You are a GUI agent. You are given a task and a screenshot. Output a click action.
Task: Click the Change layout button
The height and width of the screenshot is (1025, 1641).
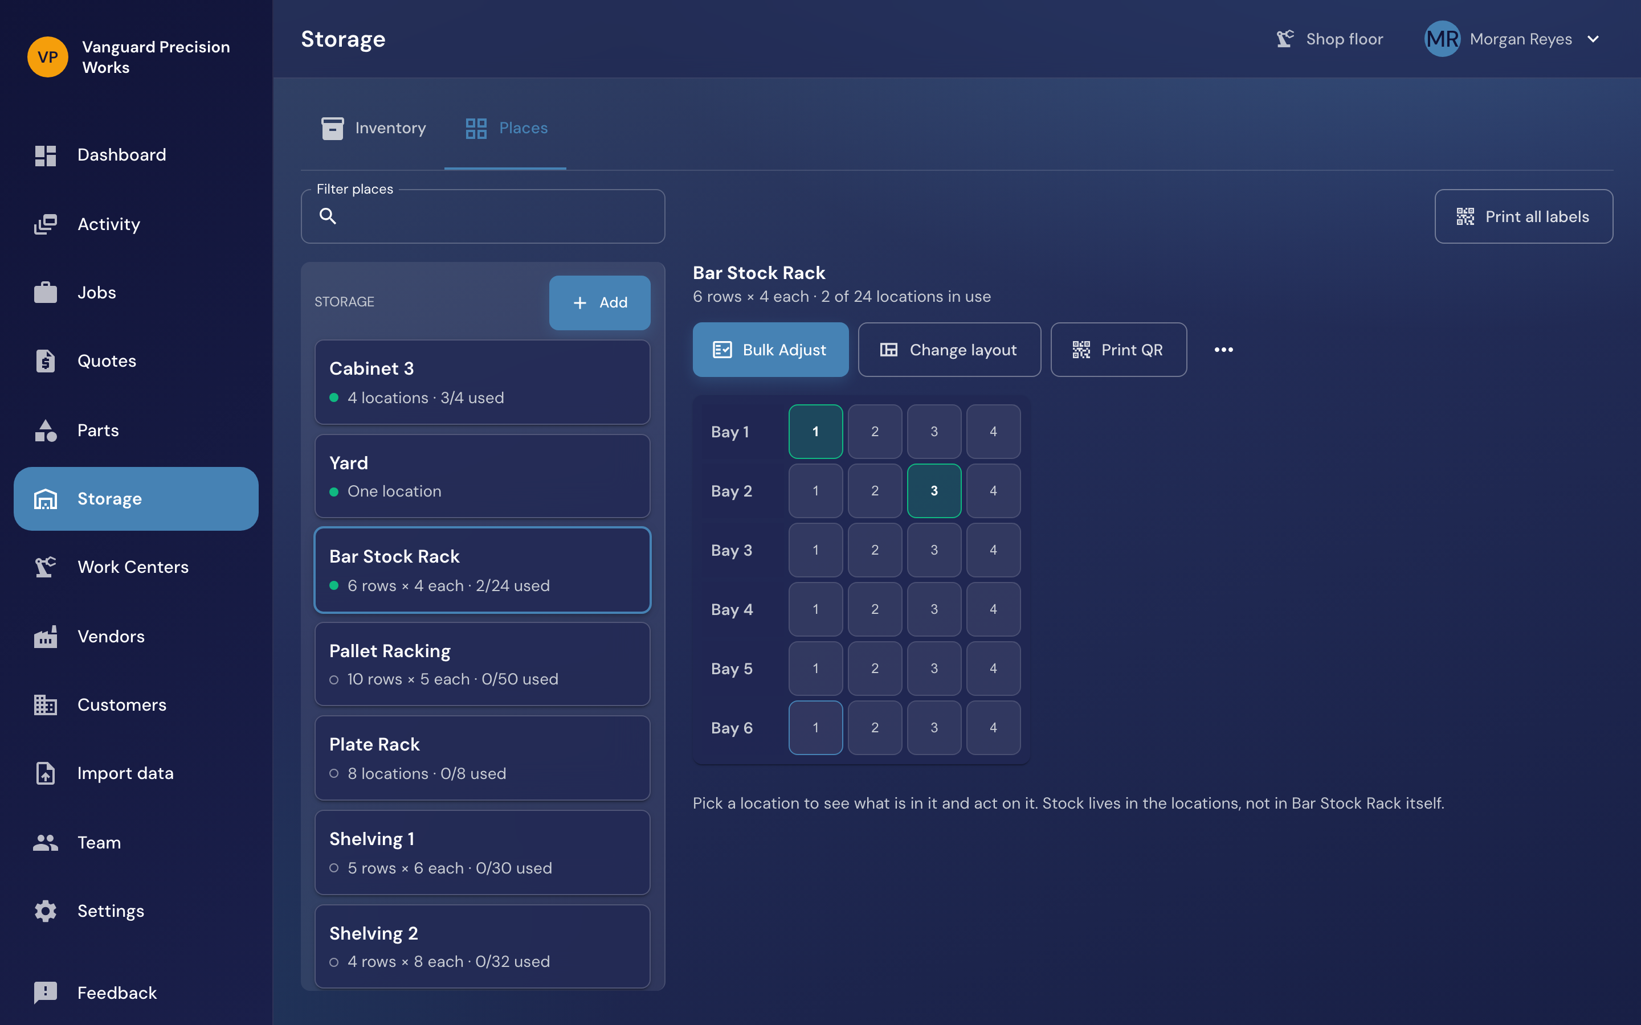pyautogui.click(x=949, y=350)
